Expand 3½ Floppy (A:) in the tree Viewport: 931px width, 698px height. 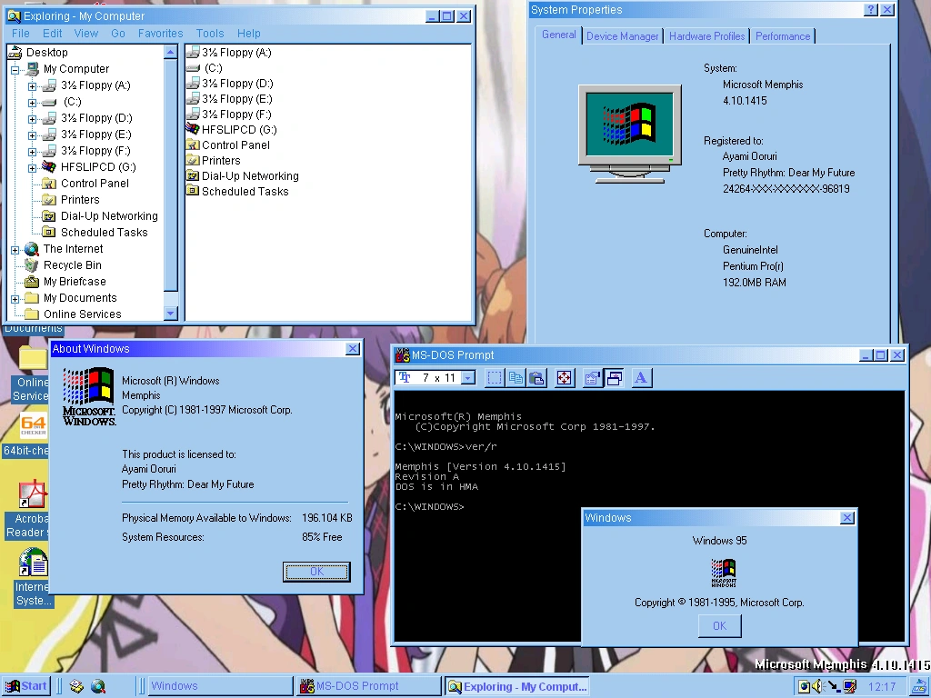pyautogui.click(x=32, y=86)
